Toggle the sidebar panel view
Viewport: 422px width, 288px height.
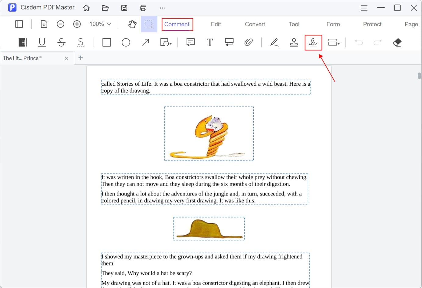(19, 24)
